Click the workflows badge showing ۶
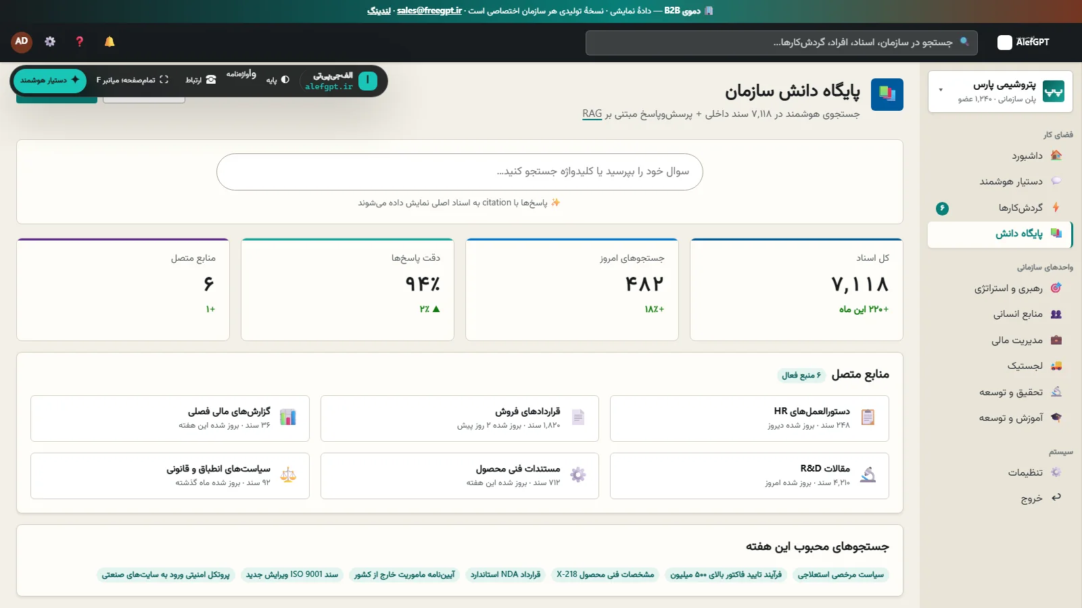The image size is (1082, 608). 942,209
